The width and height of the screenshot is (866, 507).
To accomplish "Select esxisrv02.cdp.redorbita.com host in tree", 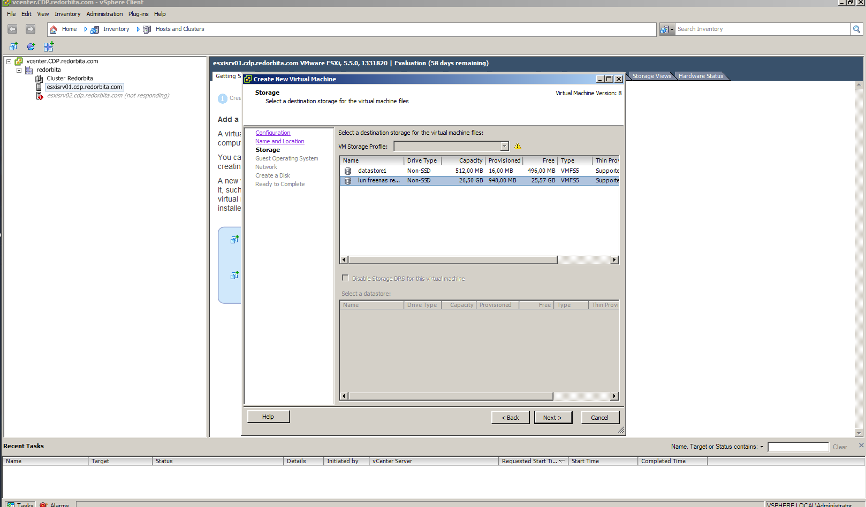I will click(x=84, y=96).
